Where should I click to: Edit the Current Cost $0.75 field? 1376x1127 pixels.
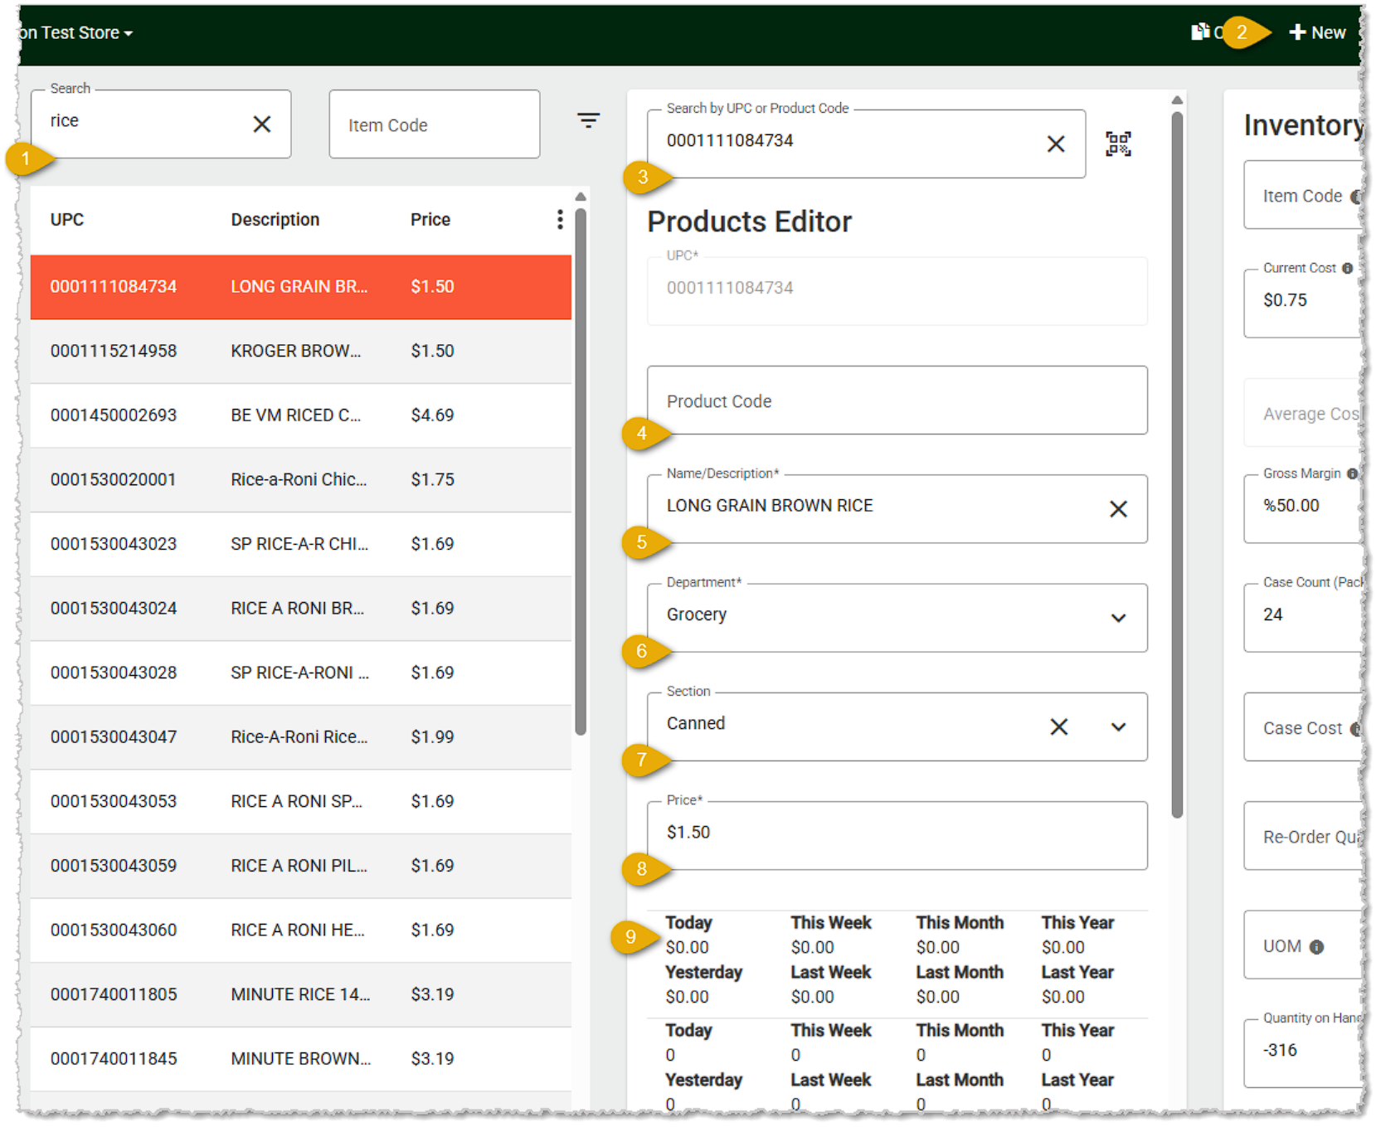[x=1302, y=303]
